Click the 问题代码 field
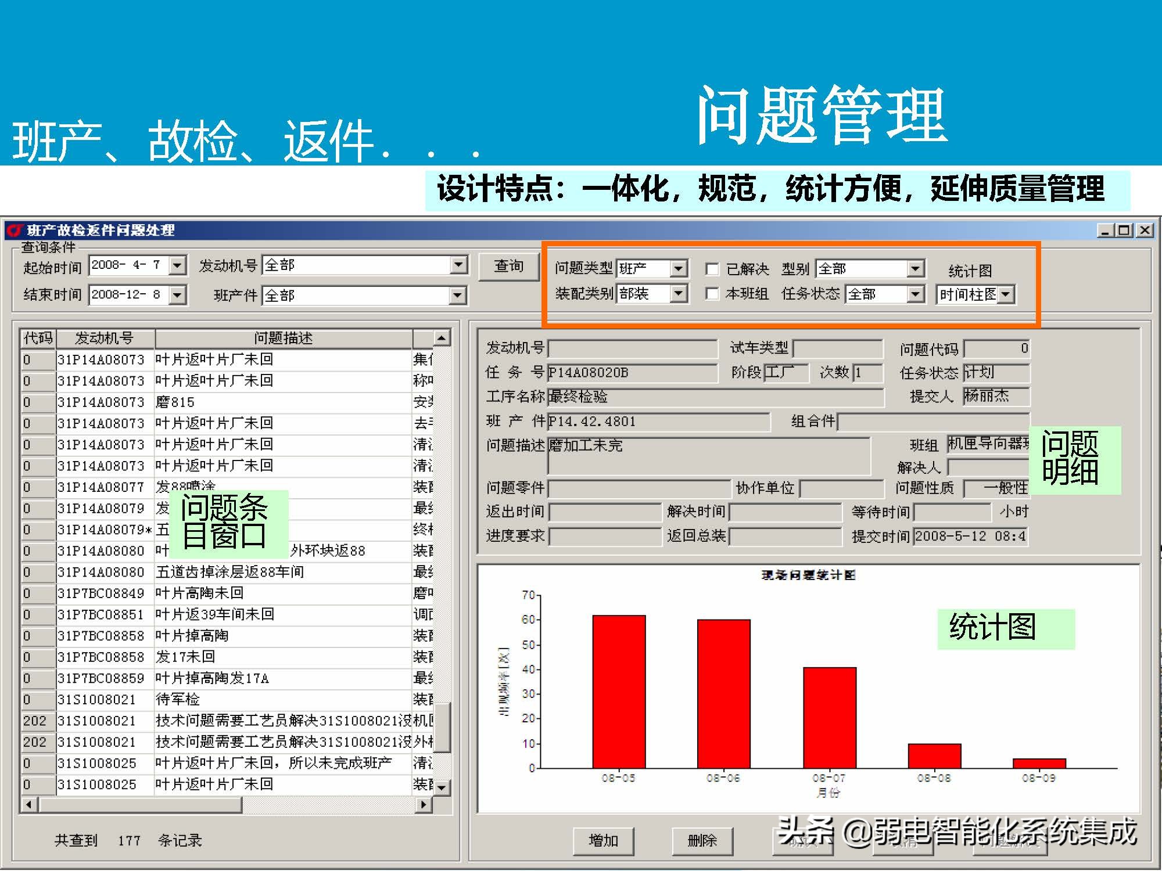This screenshot has width=1162, height=871. tap(996, 348)
